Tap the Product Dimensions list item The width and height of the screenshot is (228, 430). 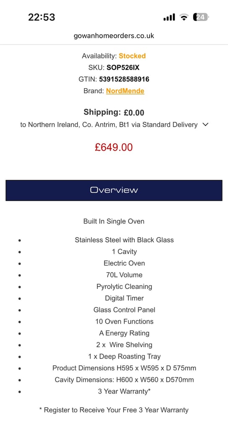pyautogui.click(x=124, y=368)
